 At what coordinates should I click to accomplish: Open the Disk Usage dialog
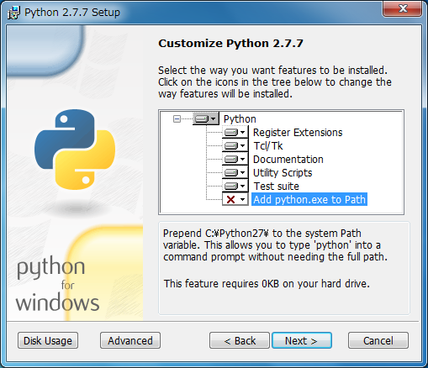click(48, 340)
